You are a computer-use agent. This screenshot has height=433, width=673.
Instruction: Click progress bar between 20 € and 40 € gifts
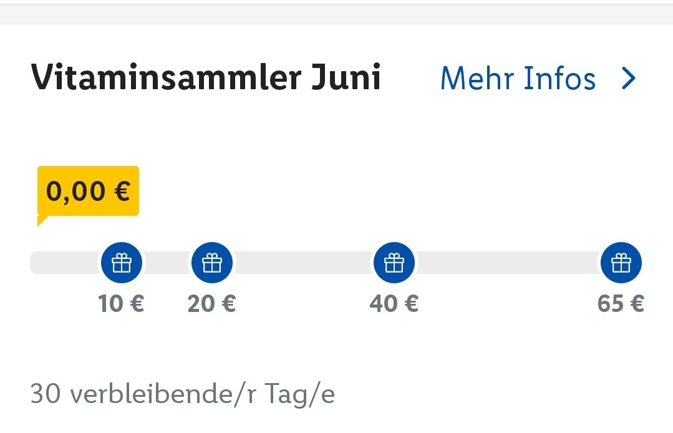[x=303, y=263]
